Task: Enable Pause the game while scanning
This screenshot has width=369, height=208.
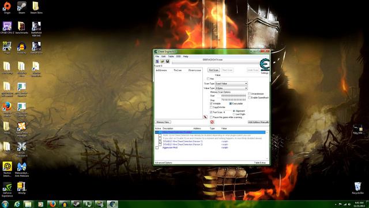Action: point(211,117)
